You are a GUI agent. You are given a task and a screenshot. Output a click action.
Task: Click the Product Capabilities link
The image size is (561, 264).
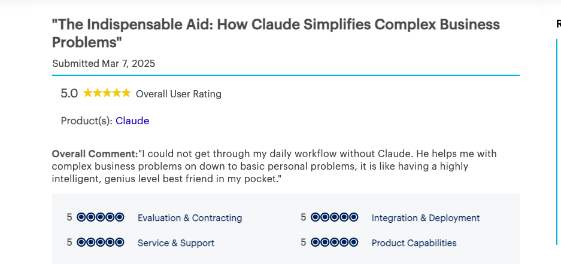pos(414,243)
